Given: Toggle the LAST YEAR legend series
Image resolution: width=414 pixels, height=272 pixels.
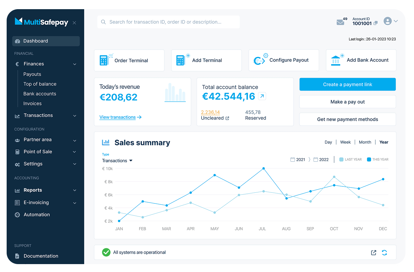Looking at the screenshot, I should coord(350,160).
